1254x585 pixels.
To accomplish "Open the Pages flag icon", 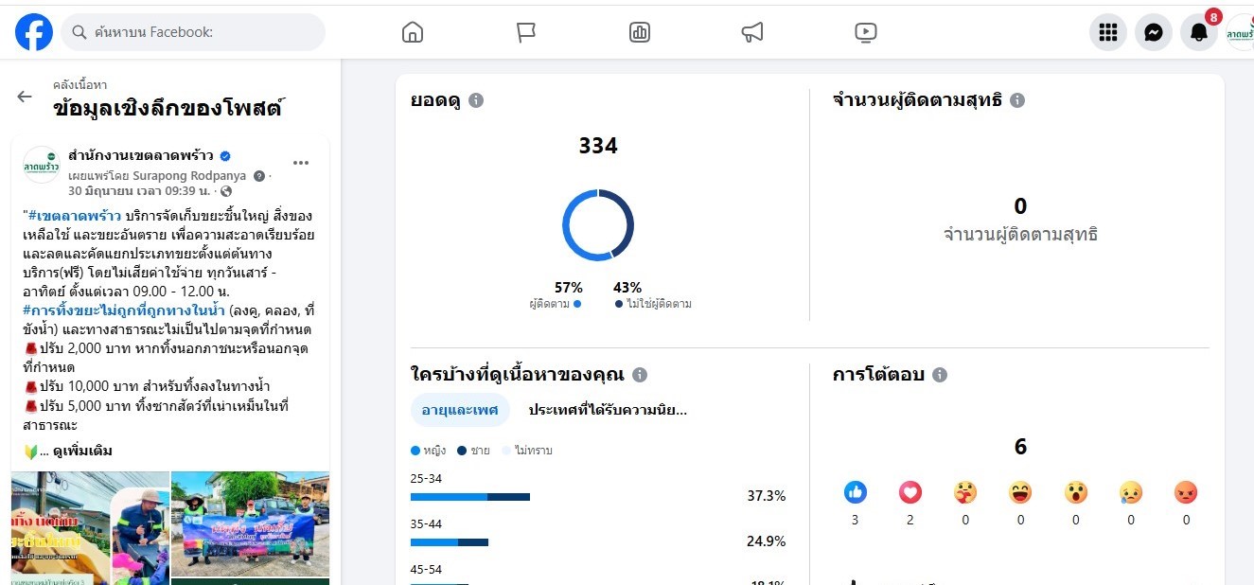I will pos(526,32).
